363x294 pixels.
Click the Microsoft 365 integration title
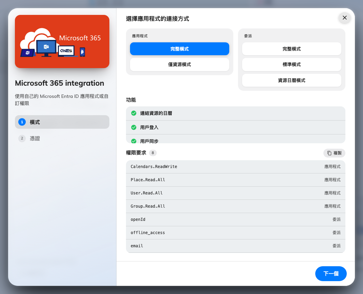(60, 83)
